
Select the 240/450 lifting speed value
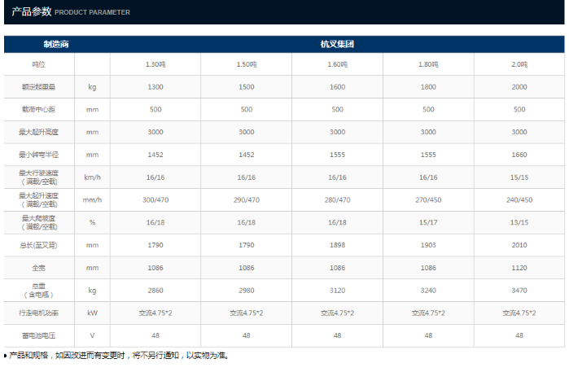[519, 199]
